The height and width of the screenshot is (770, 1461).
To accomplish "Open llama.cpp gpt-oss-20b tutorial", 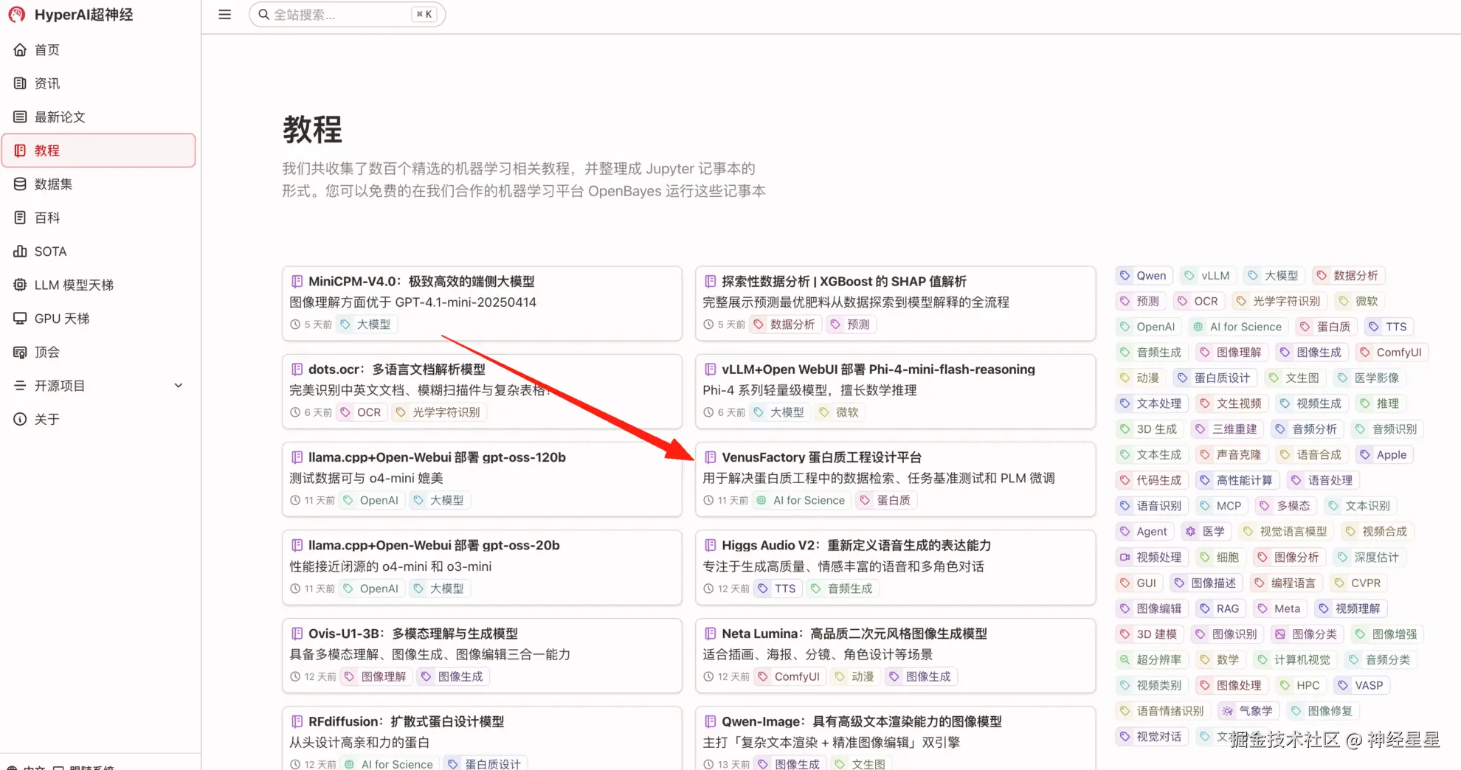I will 434,545.
